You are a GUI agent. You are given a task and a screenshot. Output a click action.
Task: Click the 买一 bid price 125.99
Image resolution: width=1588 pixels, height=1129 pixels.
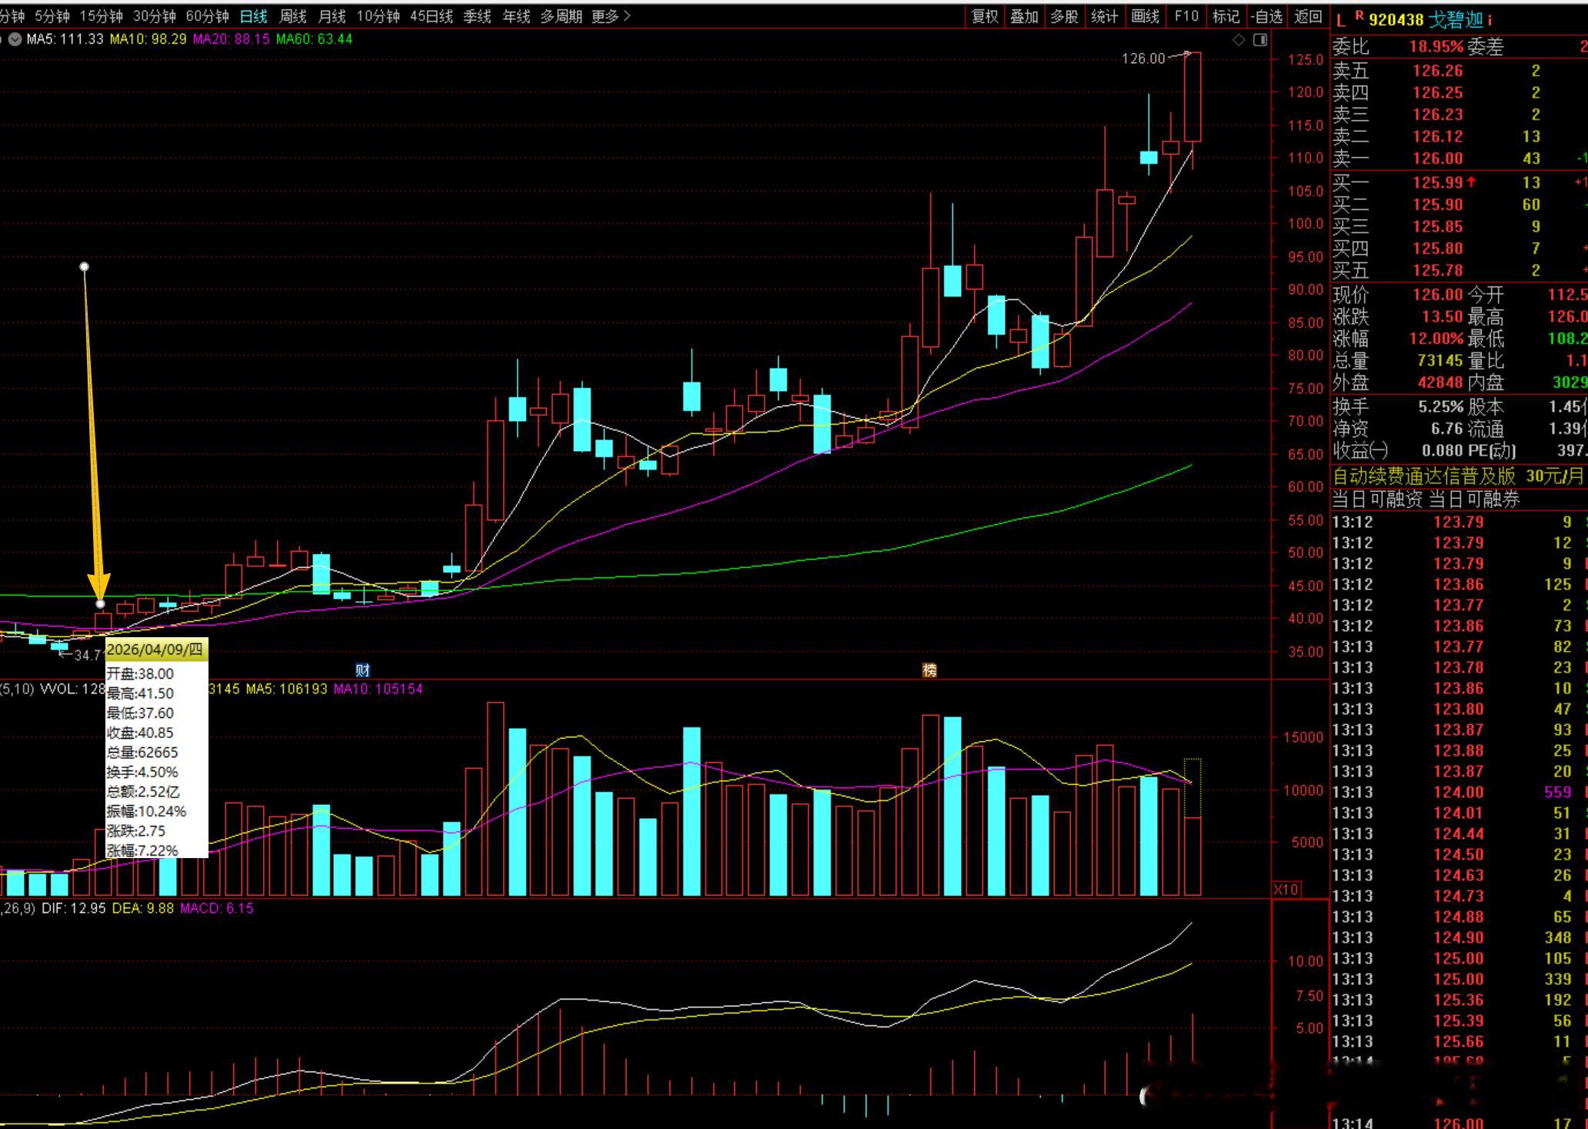click(1438, 182)
